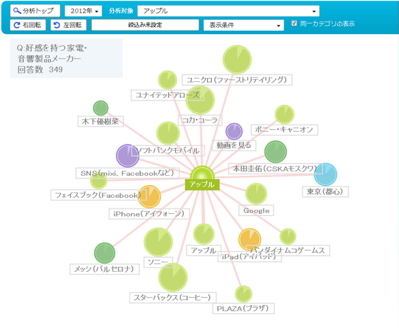399x331 pixels.
Task: Click the 絞込み未設定 filter button
Action: pyautogui.click(x=145, y=25)
